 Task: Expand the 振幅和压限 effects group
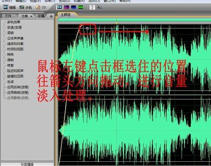(4, 76)
